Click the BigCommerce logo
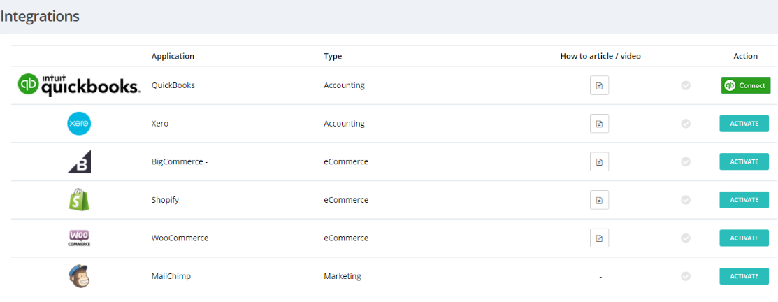 pos(79,161)
